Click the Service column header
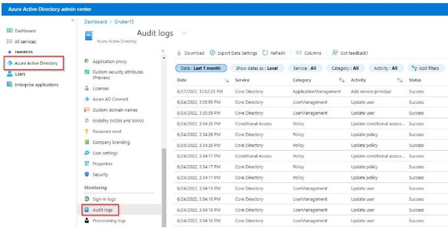448x234 pixels. point(242,80)
